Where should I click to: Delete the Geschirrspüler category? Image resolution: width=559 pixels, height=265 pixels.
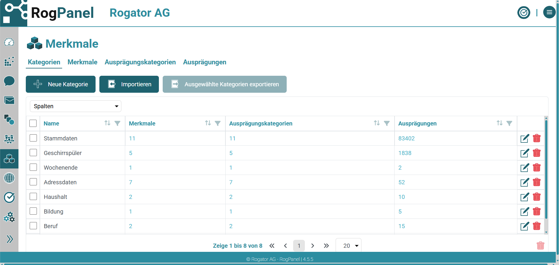coord(537,153)
